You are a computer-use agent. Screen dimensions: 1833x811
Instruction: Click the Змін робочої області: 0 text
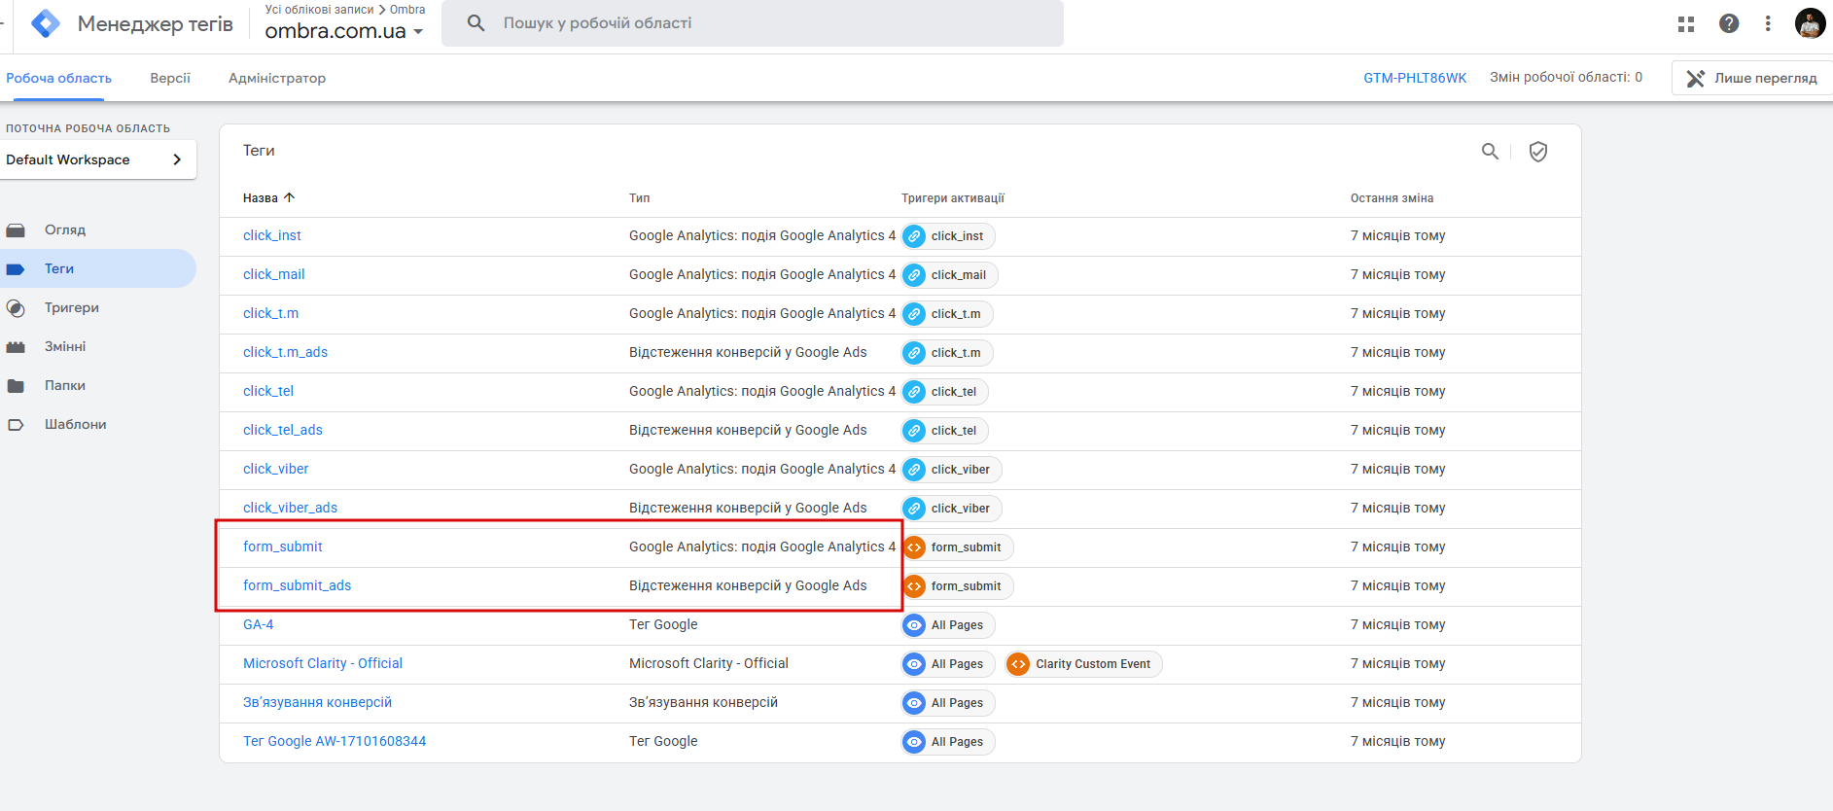[1566, 78]
